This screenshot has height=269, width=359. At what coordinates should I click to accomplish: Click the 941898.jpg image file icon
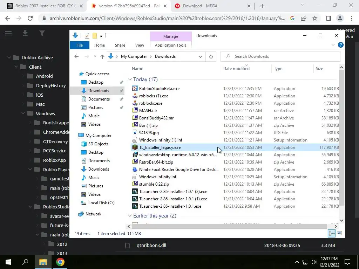pyautogui.click(x=135, y=133)
